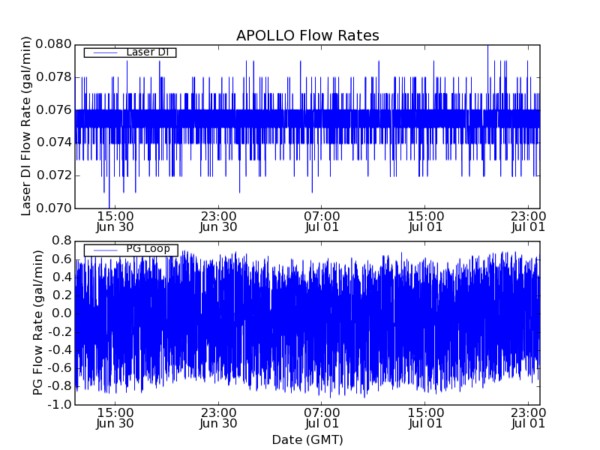Select the 0.072 y-axis tick label
The image size is (600, 450).
(x=53, y=175)
